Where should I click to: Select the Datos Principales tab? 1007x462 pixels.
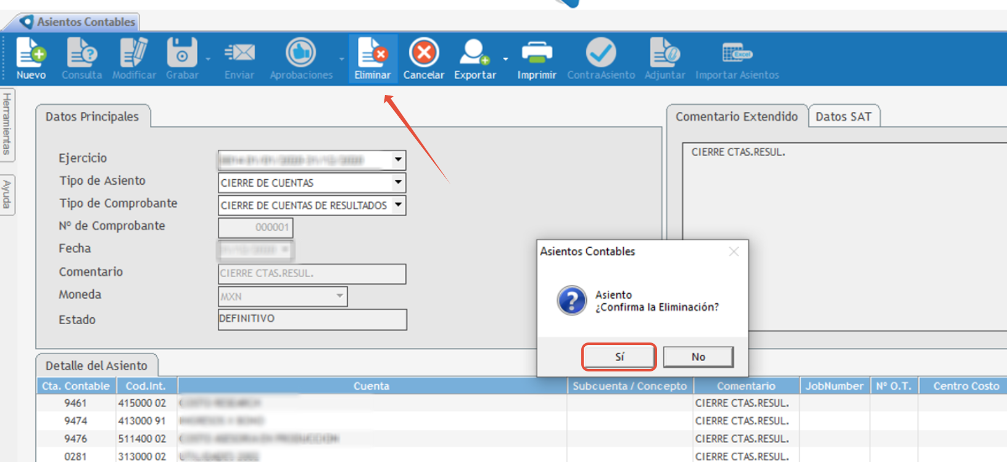[93, 116]
